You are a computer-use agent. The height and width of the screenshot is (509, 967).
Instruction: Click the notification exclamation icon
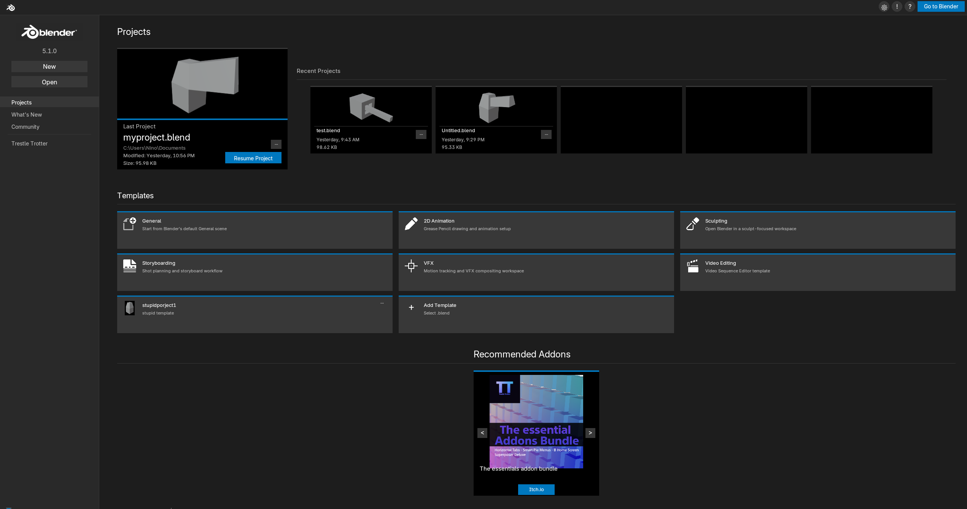tap(897, 7)
